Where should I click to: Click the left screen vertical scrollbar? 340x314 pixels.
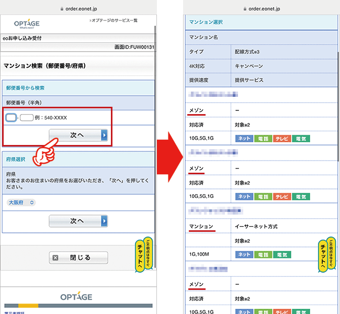click(155, 147)
